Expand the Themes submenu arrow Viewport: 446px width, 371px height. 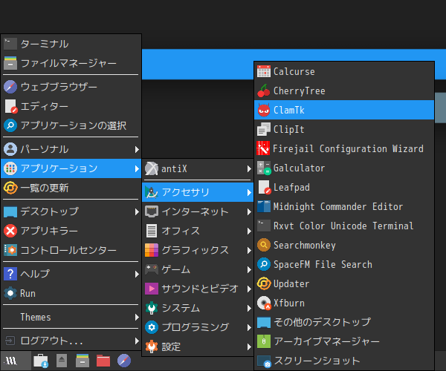coord(137,317)
